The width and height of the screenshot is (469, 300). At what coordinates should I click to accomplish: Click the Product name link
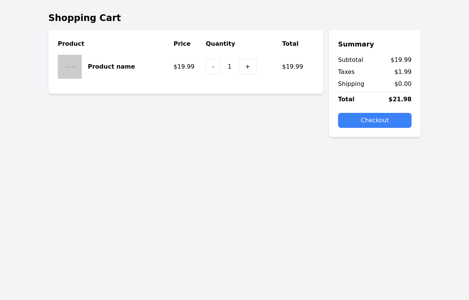pyautogui.click(x=111, y=66)
